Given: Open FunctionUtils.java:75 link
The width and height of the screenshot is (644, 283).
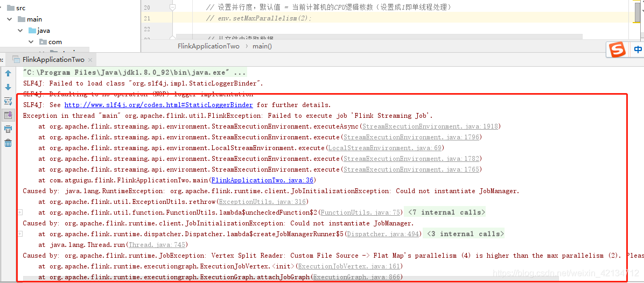Looking at the screenshot, I should (x=360, y=213).
